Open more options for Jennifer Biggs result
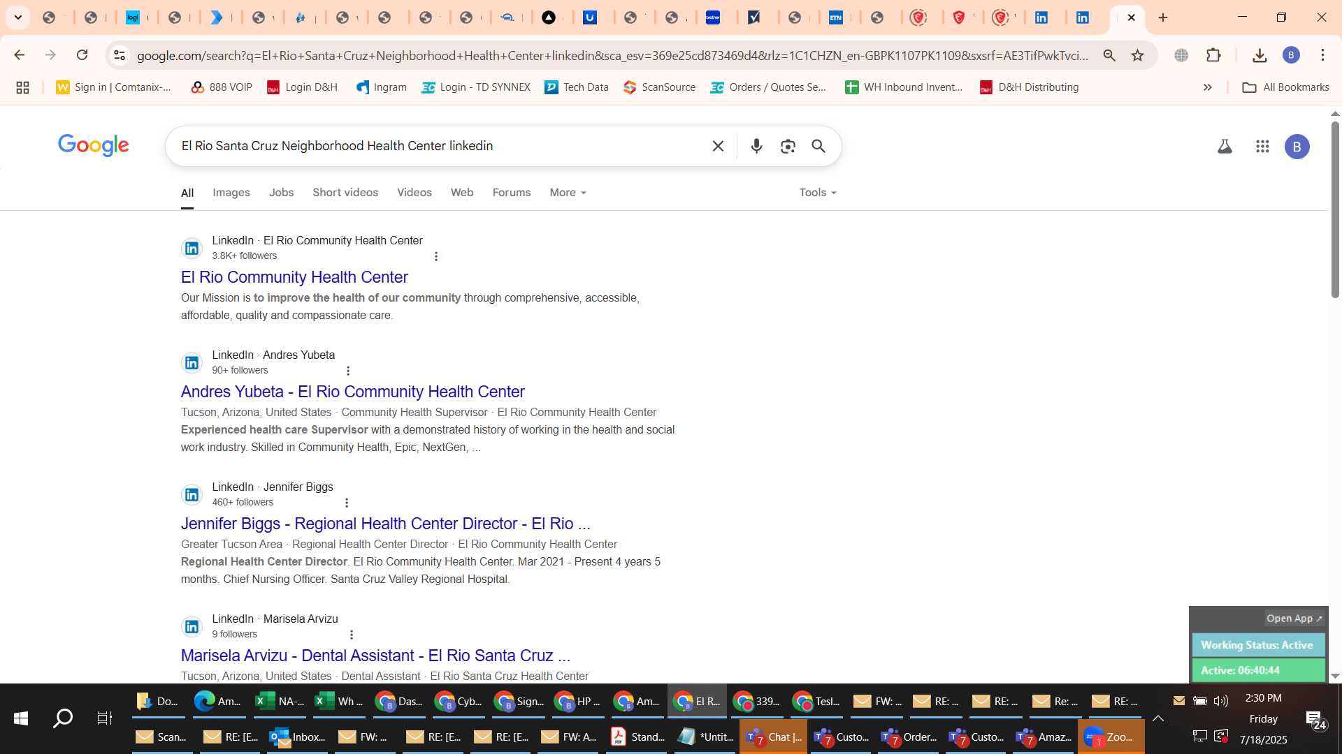This screenshot has height=754, width=1342. [347, 503]
